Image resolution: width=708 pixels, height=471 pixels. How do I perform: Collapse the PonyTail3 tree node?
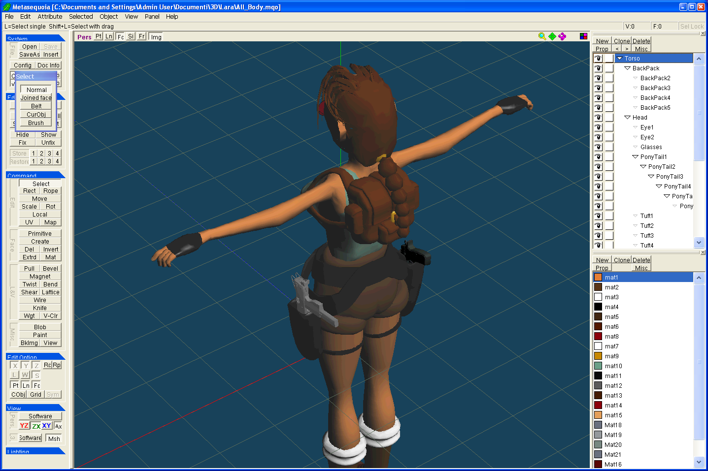pos(651,177)
